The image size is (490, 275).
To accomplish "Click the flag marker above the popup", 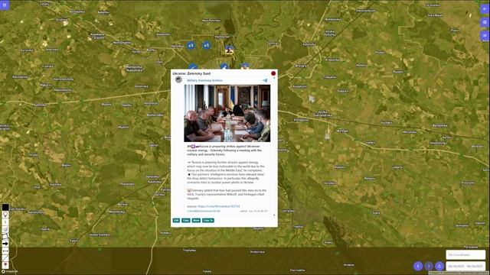I will click(x=229, y=50).
